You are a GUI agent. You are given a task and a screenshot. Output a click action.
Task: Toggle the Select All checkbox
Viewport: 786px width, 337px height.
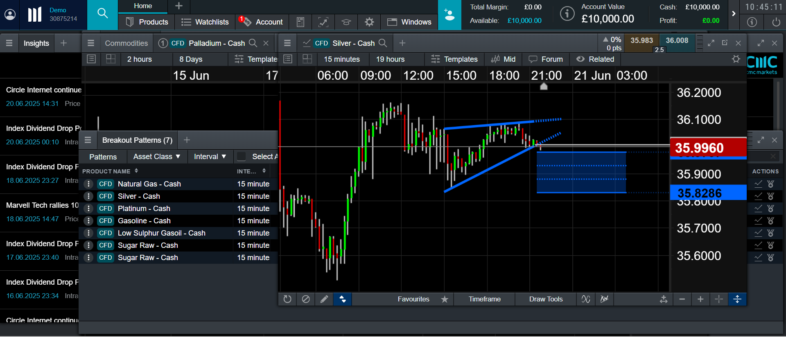click(x=242, y=157)
